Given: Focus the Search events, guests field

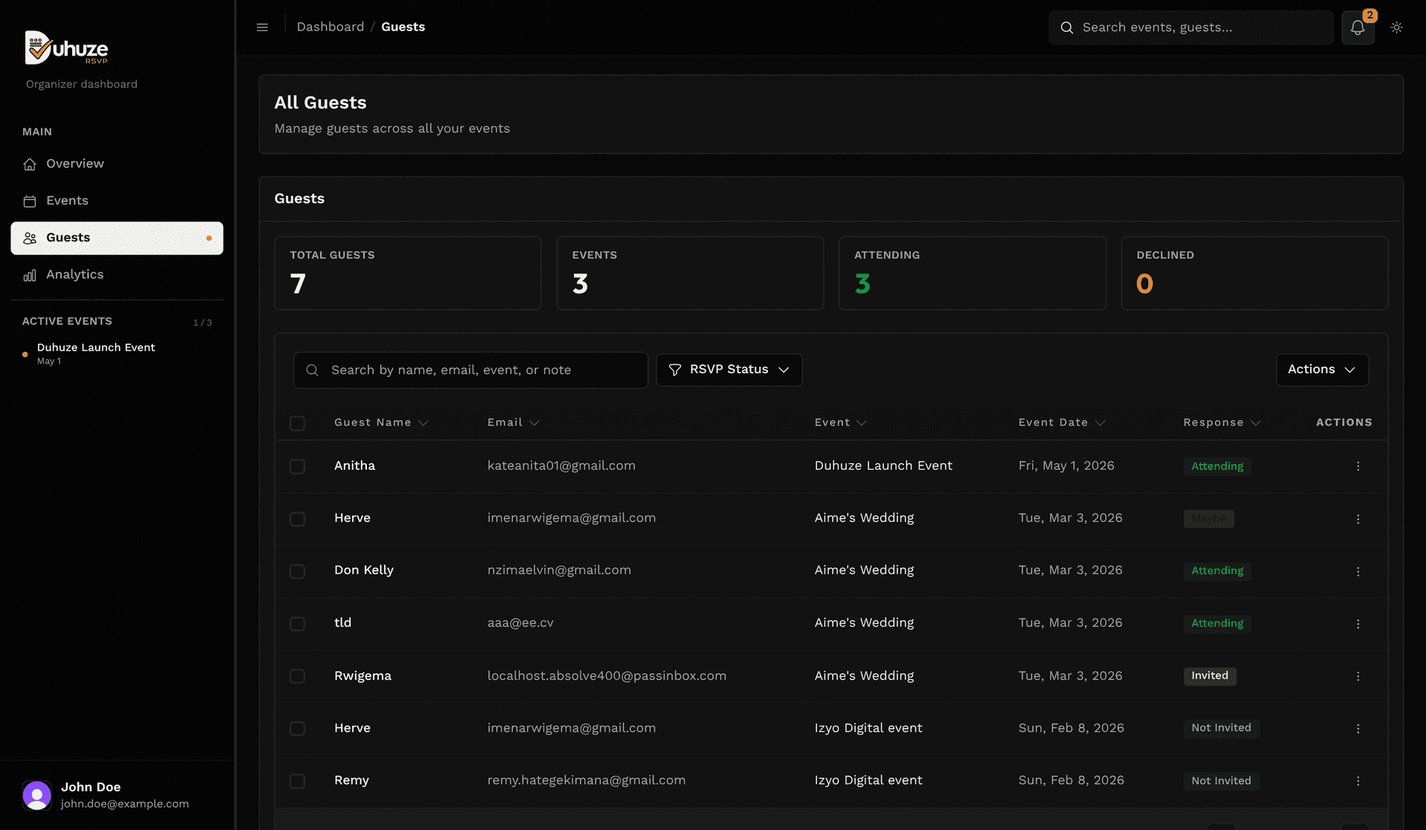Looking at the screenshot, I should (1191, 27).
